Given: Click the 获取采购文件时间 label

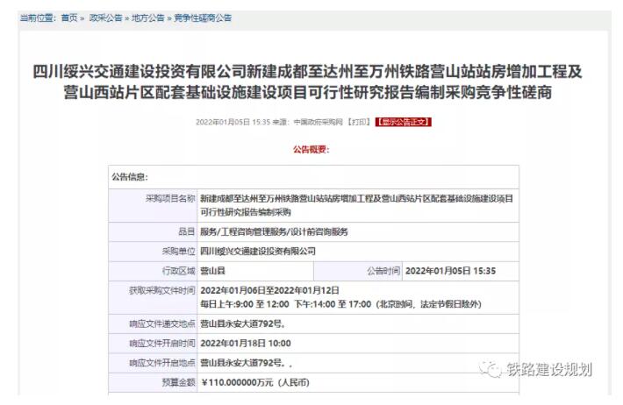Looking at the screenshot, I should pyautogui.click(x=162, y=291).
